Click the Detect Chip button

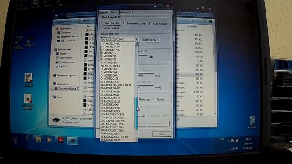tap(150, 40)
